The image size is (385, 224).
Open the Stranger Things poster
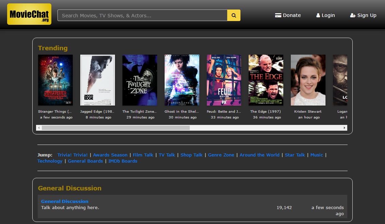[x=55, y=80]
